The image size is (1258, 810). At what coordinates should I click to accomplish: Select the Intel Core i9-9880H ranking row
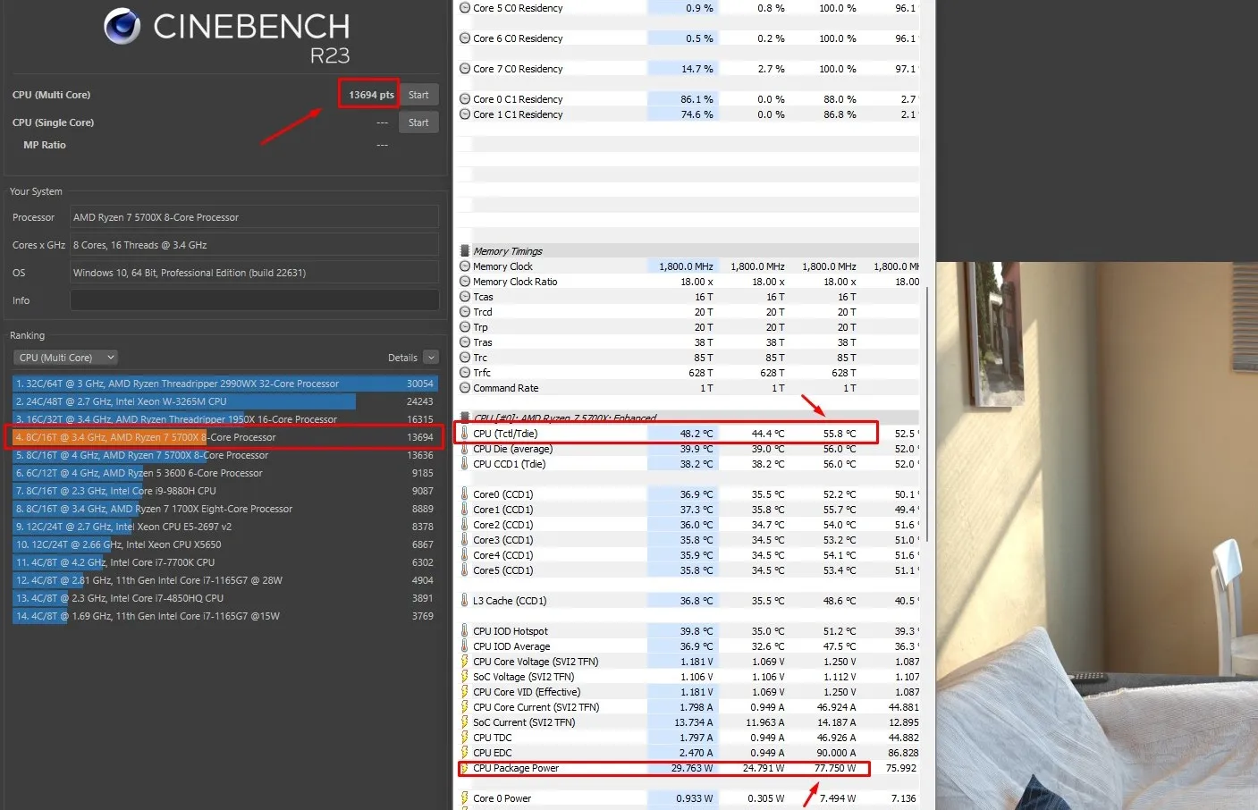coord(224,491)
